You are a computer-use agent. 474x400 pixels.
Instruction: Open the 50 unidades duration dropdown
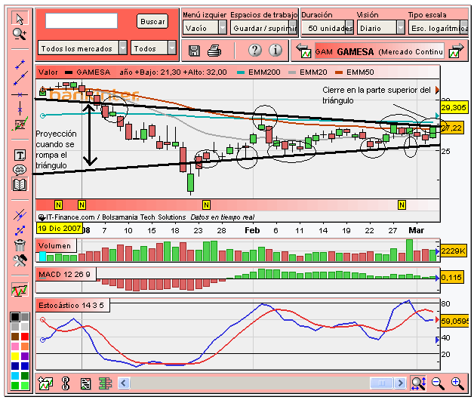pyautogui.click(x=328, y=28)
